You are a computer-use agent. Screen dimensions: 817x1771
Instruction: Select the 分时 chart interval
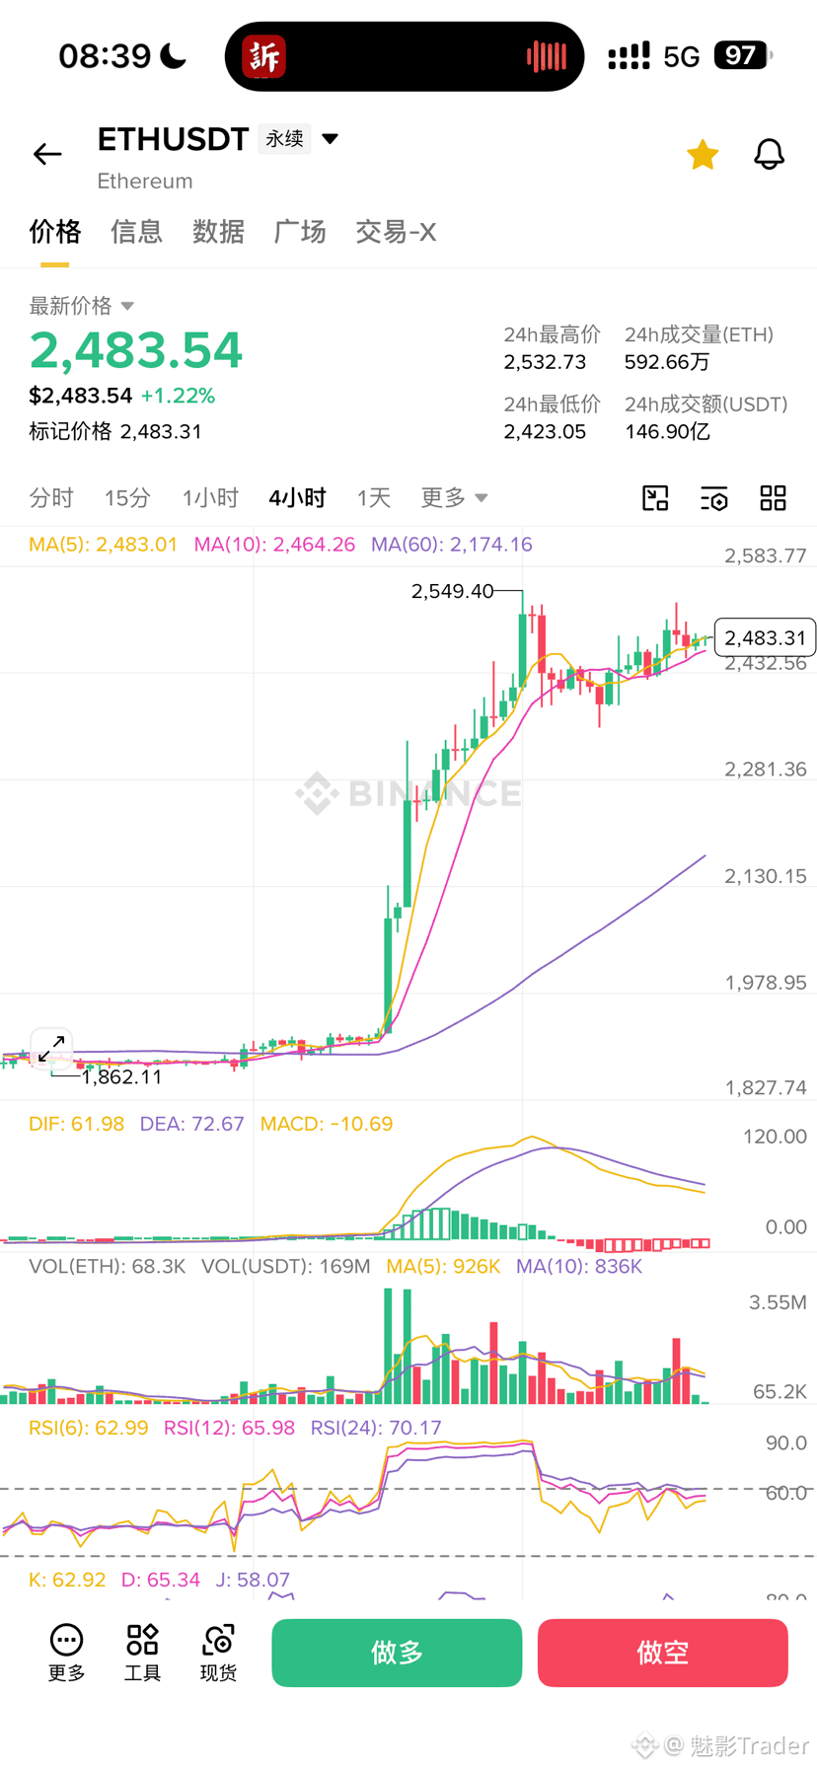(x=51, y=498)
